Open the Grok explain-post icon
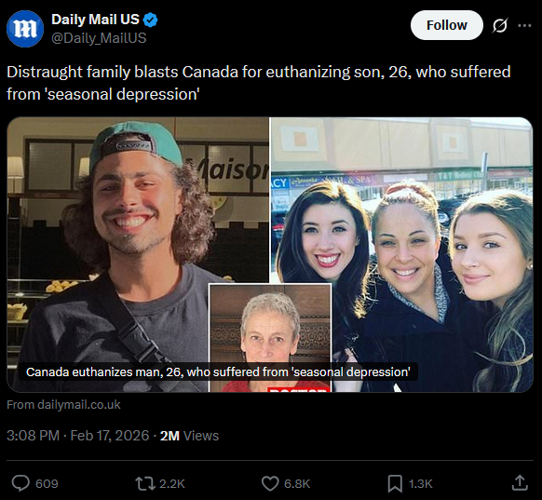Image resolution: width=542 pixels, height=500 pixels. pos(500,25)
